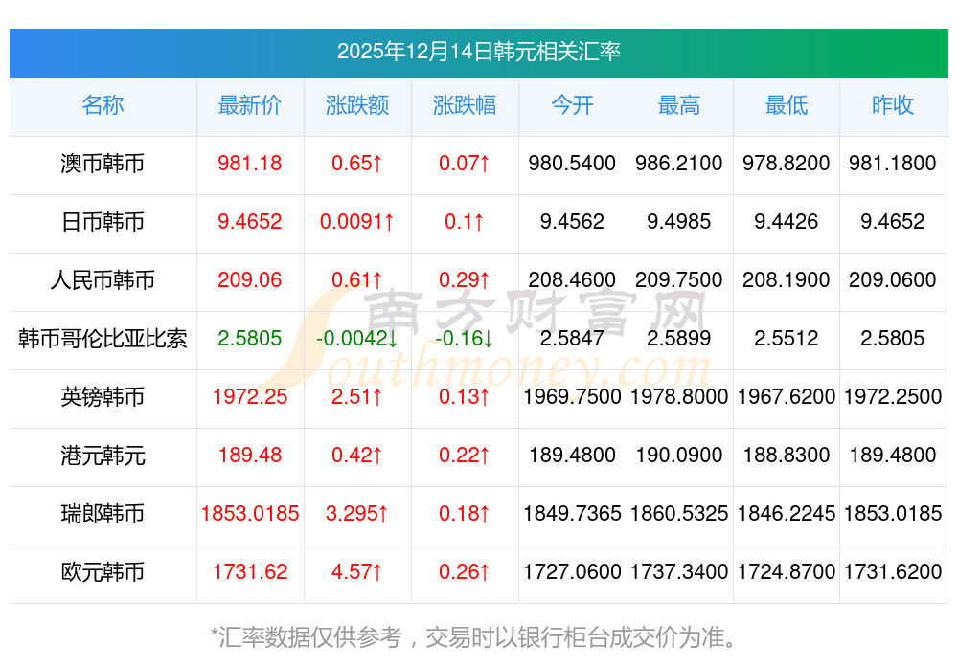The height and width of the screenshot is (667, 958).
Task: Select the 昨收 column header
Action: (893, 105)
